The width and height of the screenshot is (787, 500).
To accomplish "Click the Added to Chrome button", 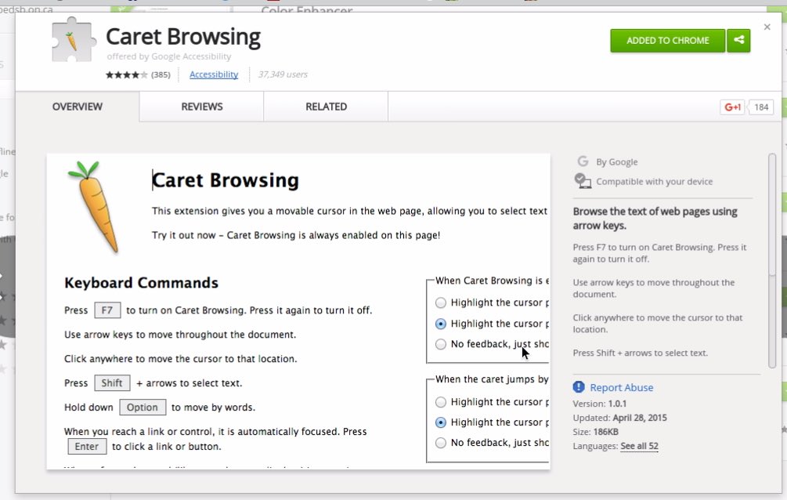I will (667, 40).
